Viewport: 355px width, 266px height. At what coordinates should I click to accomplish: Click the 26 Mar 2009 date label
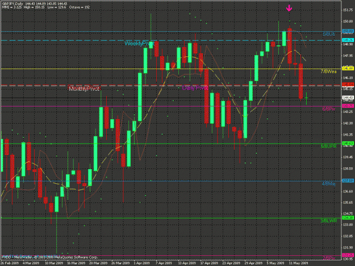pos(120,263)
